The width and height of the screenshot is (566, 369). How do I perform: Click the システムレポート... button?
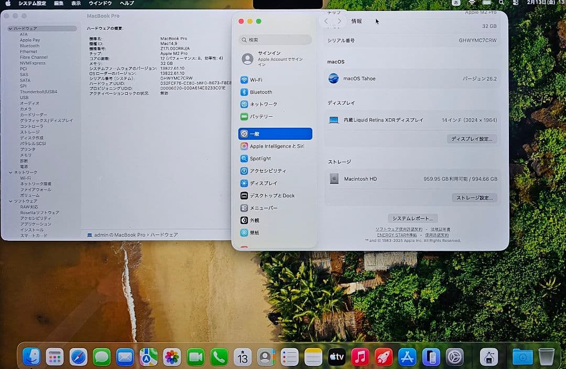click(412, 218)
